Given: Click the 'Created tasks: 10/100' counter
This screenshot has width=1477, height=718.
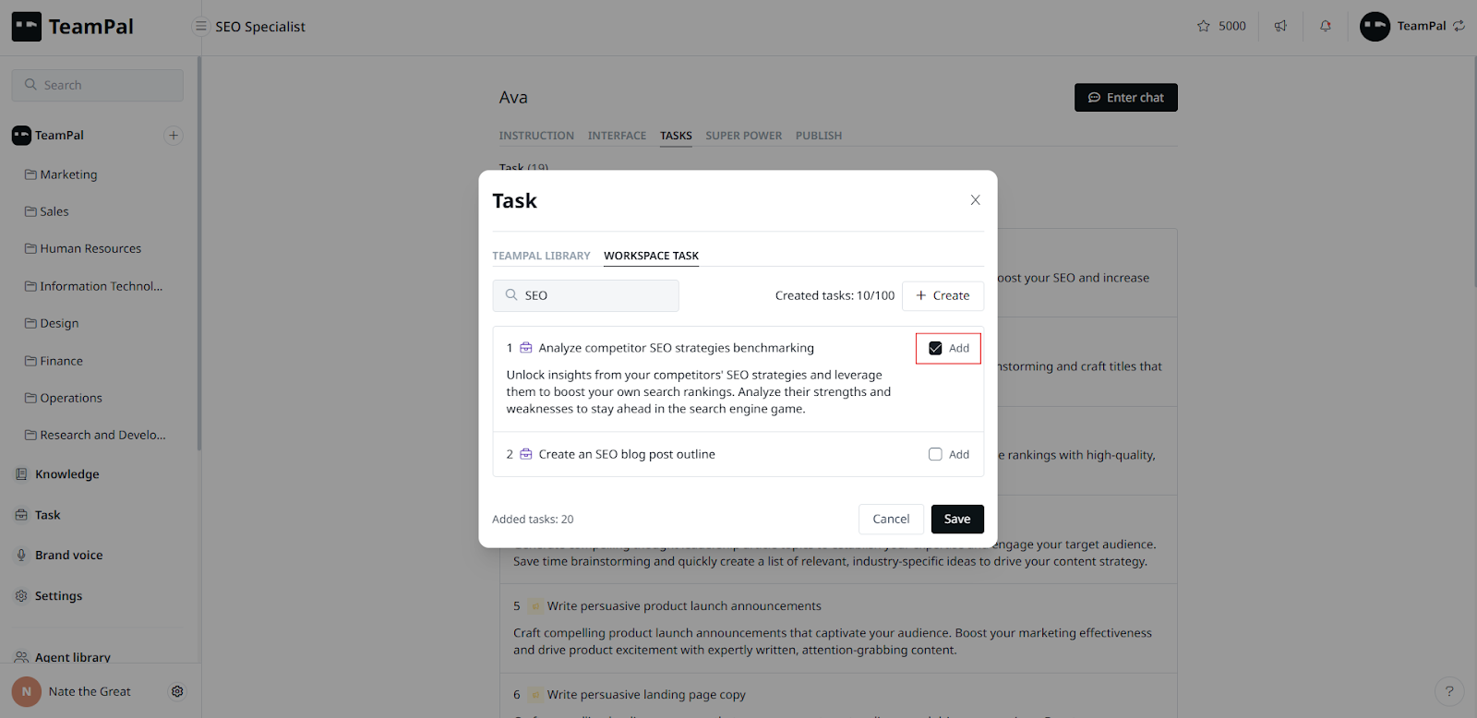Looking at the screenshot, I should [835, 295].
